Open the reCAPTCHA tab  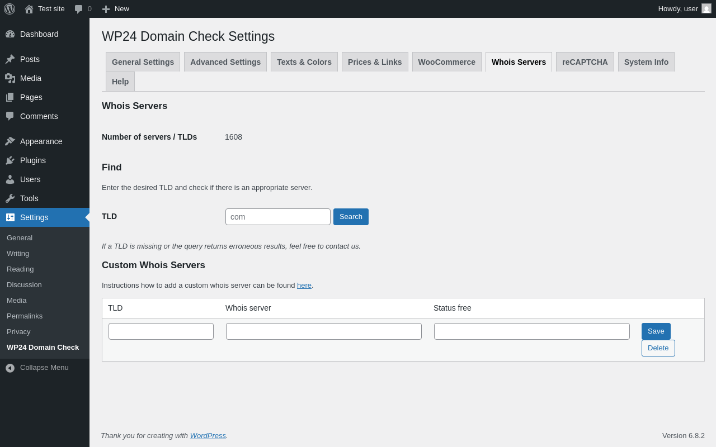coord(585,62)
